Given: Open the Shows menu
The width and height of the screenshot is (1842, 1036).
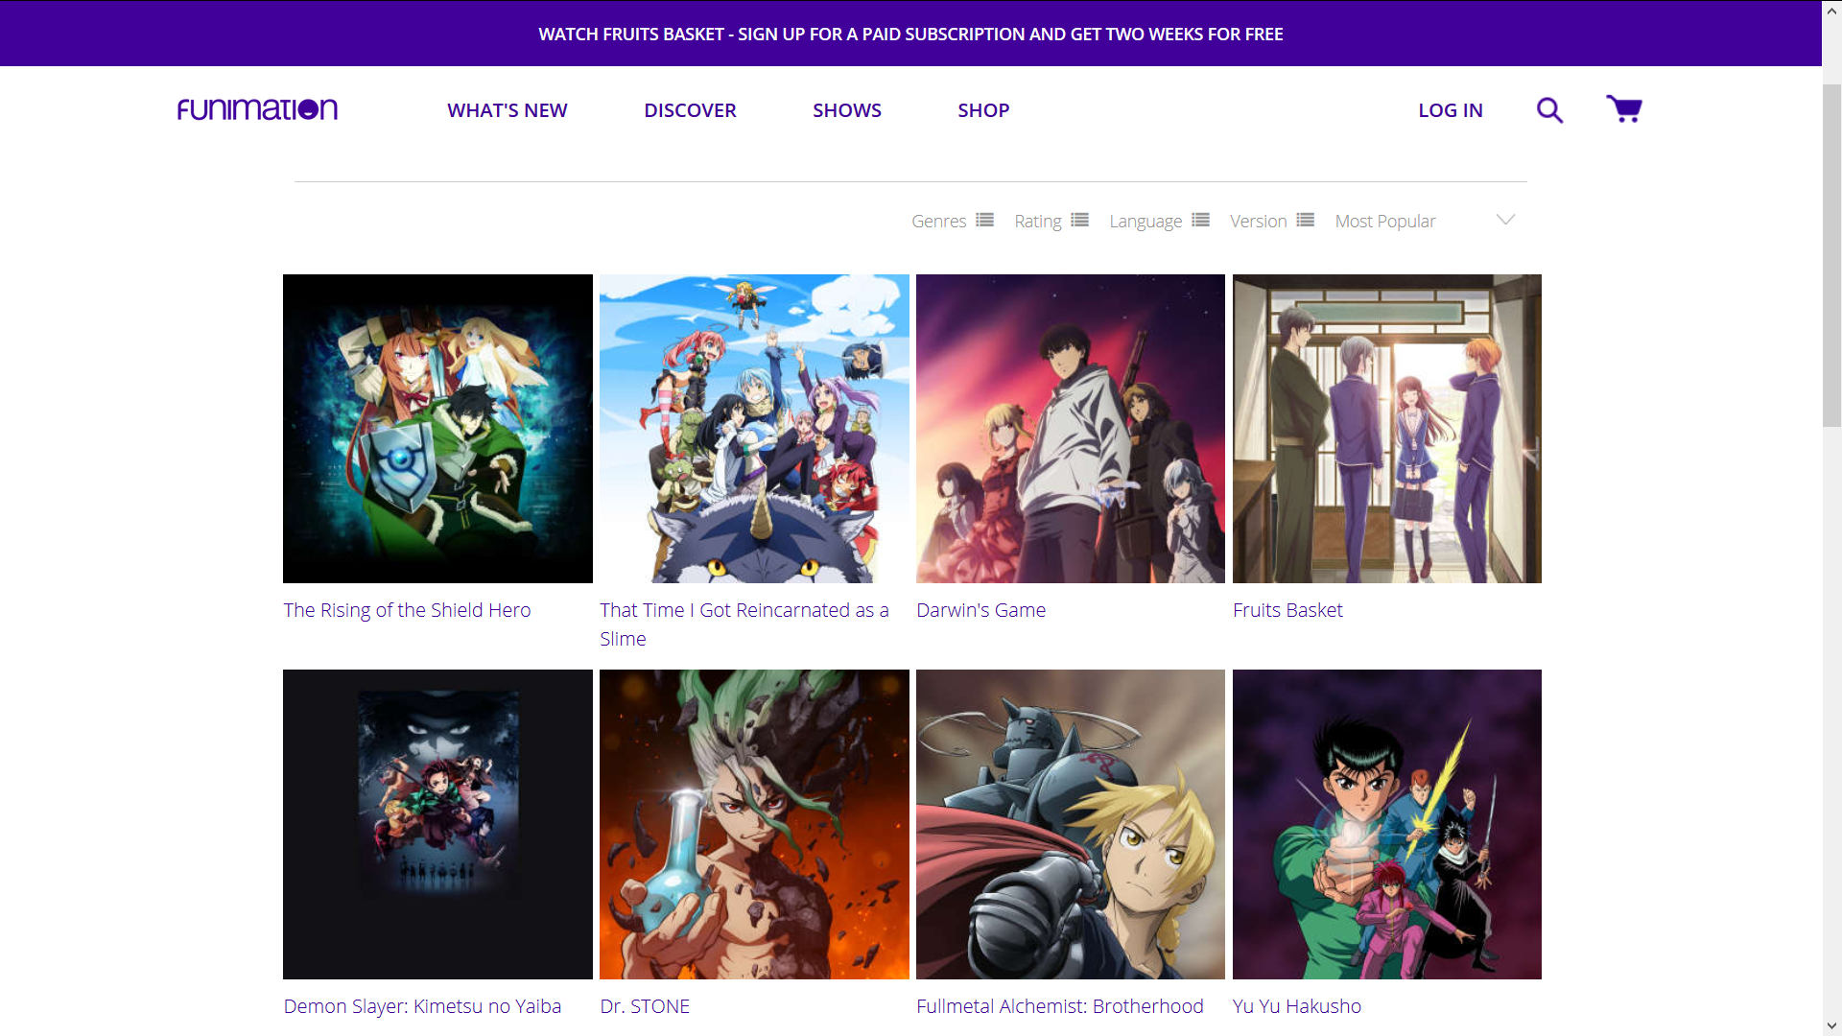Looking at the screenshot, I should point(847,110).
